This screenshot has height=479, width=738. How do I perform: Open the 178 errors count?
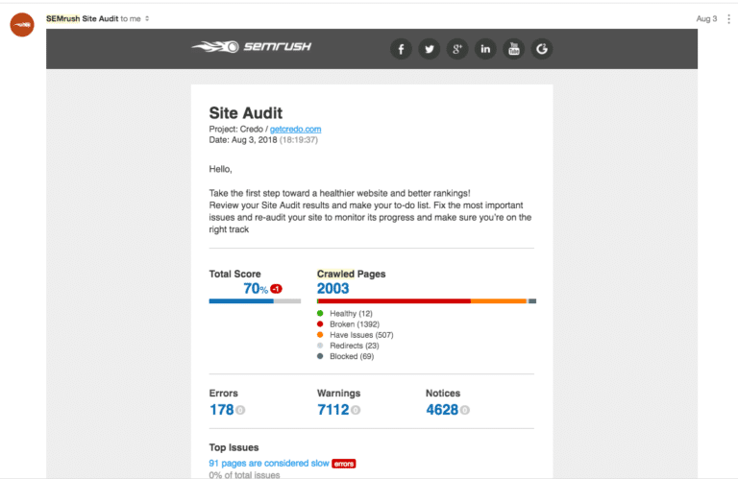click(222, 410)
